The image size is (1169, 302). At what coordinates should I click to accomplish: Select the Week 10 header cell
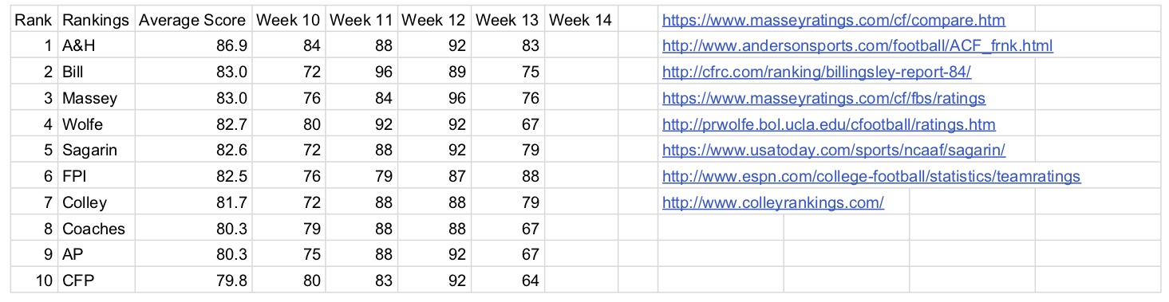pyautogui.click(x=289, y=21)
